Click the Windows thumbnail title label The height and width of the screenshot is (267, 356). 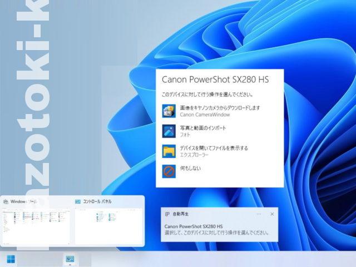(x=23, y=201)
